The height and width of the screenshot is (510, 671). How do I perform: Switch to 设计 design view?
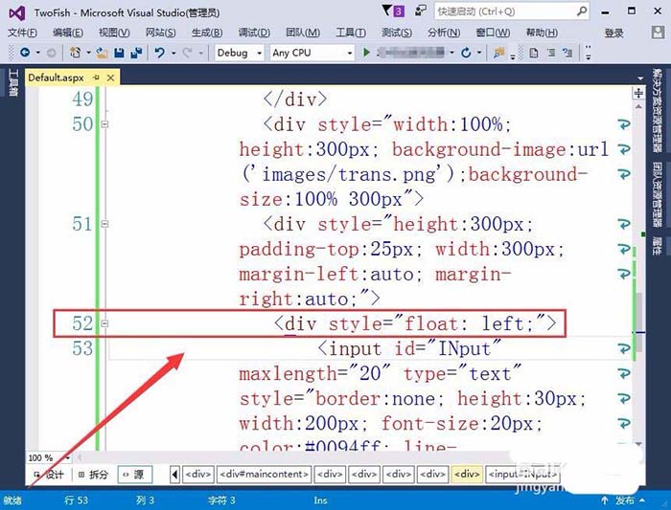pos(49,475)
